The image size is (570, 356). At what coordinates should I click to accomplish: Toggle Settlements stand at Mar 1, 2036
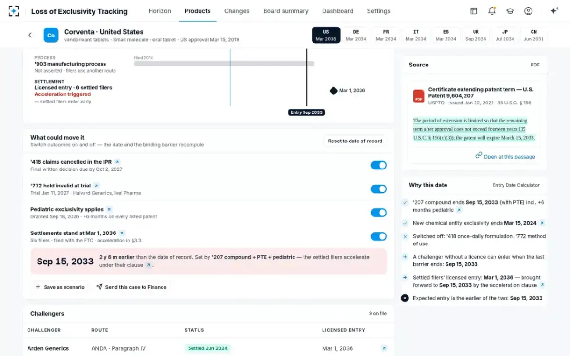click(x=379, y=236)
